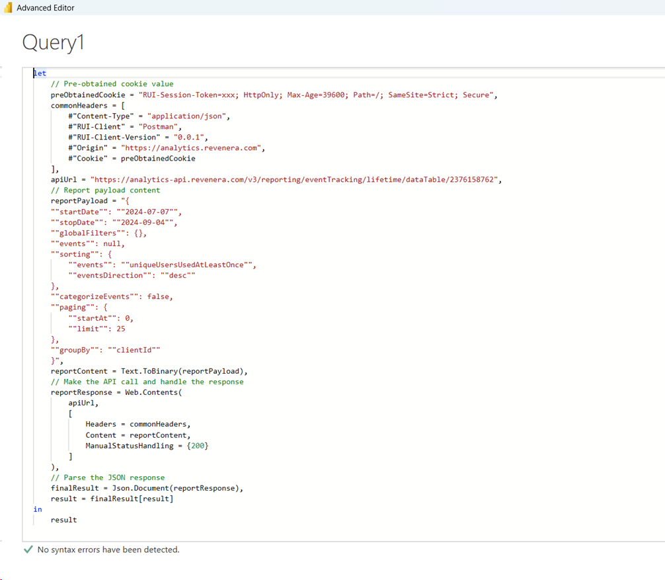Click the ""startDate"" 2024-07-07 line
Viewport: 665px width, 580px height.
[116, 212]
